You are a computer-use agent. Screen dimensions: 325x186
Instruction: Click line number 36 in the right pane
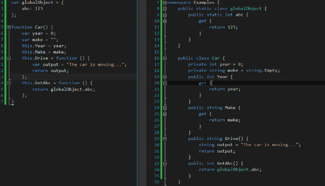click(157, 182)
